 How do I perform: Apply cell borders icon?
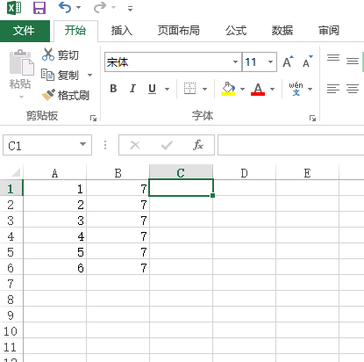click(189, 89)
